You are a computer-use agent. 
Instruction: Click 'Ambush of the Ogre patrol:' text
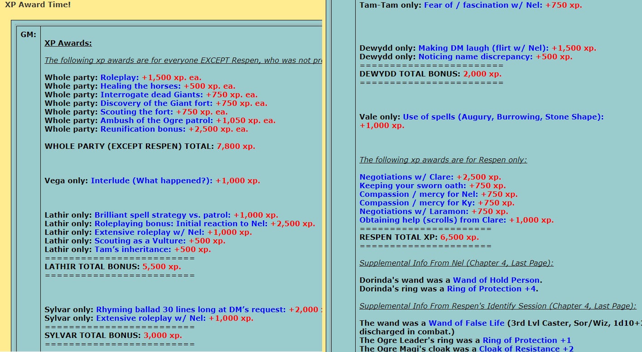157,121
